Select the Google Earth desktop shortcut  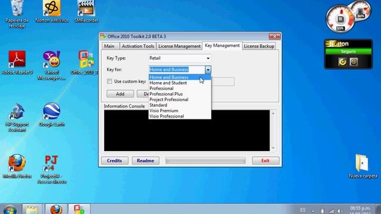(52, 115)
